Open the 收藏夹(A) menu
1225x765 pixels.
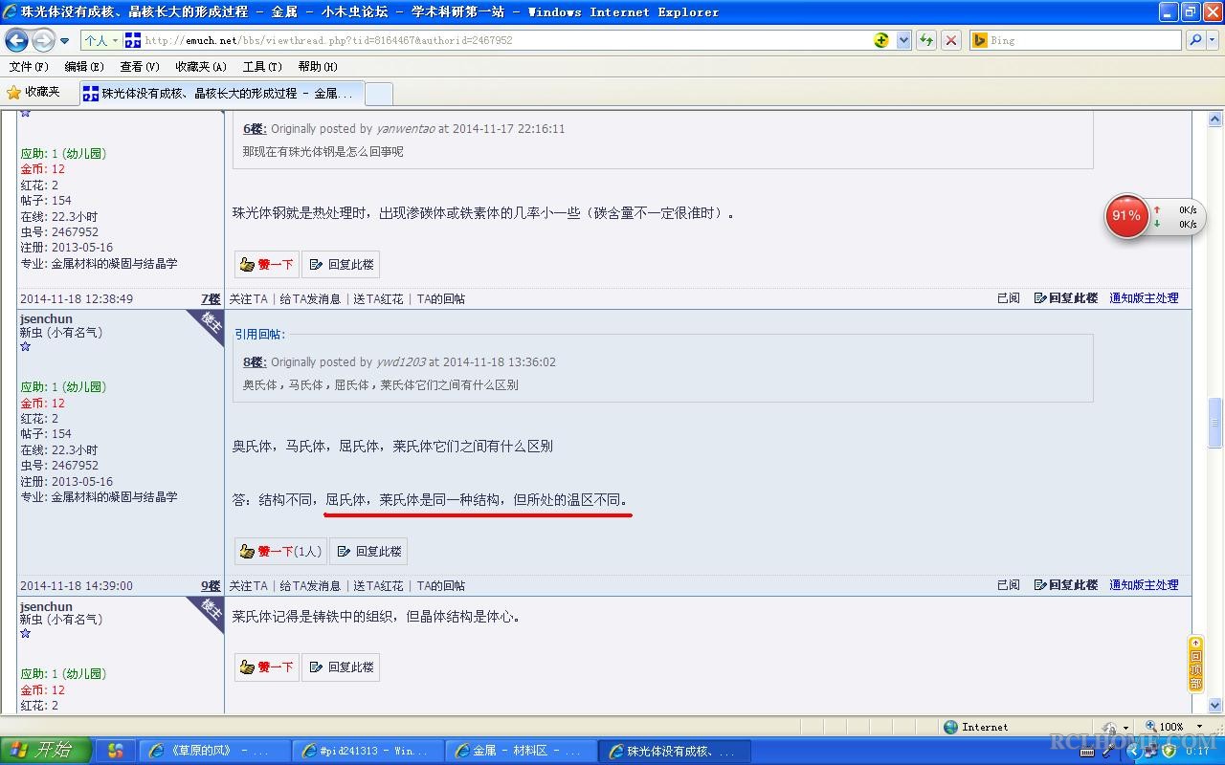coord(201,67)
